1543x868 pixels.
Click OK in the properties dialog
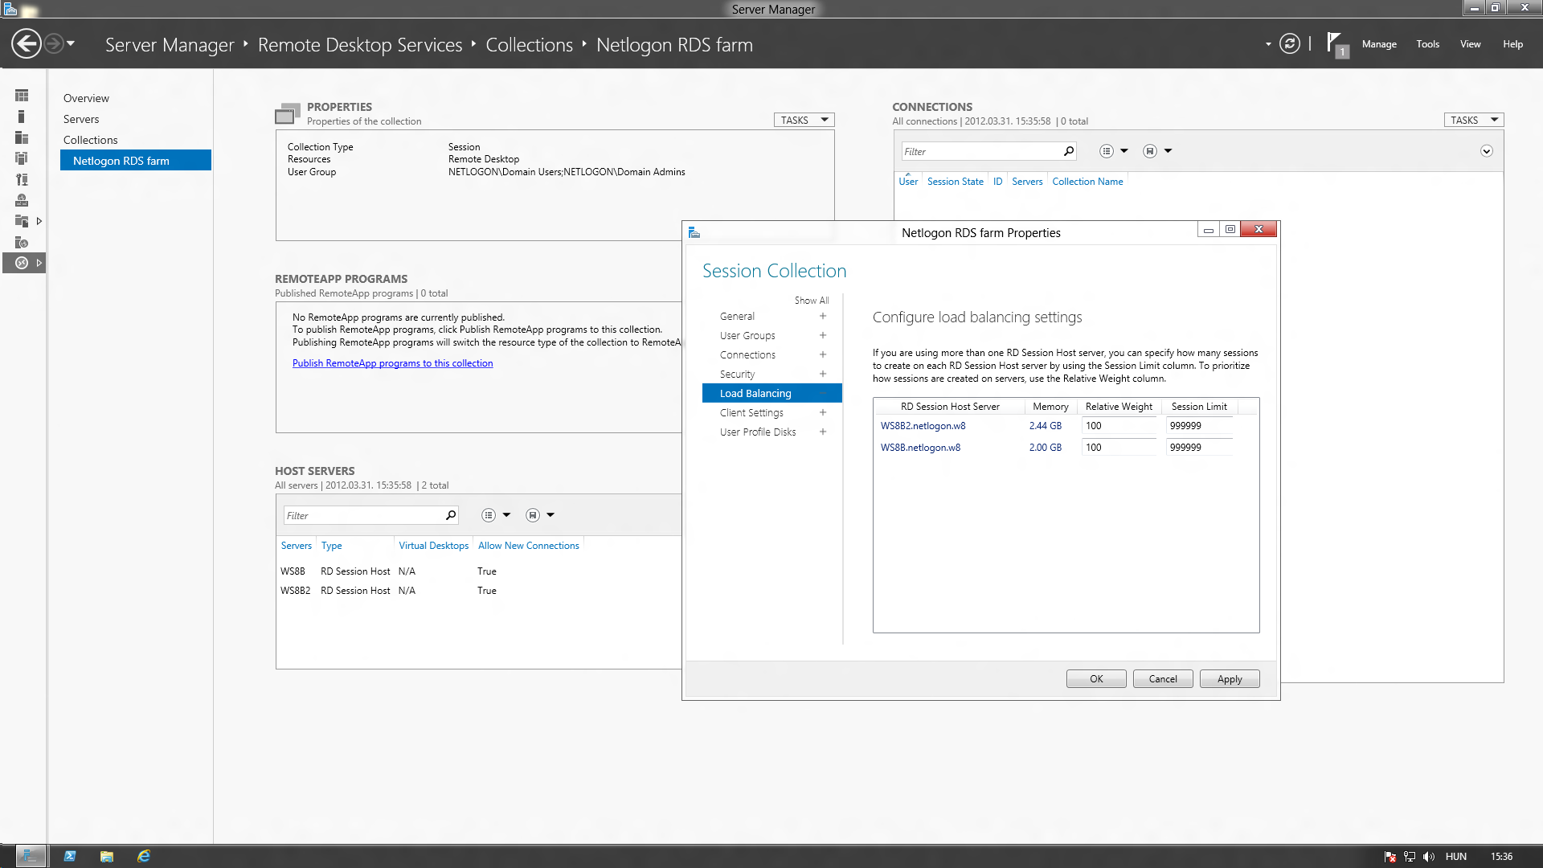[1096, 679]
